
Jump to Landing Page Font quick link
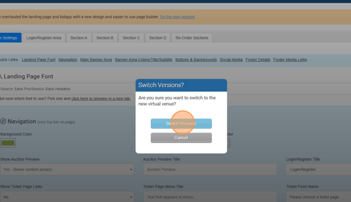[38, 60]
